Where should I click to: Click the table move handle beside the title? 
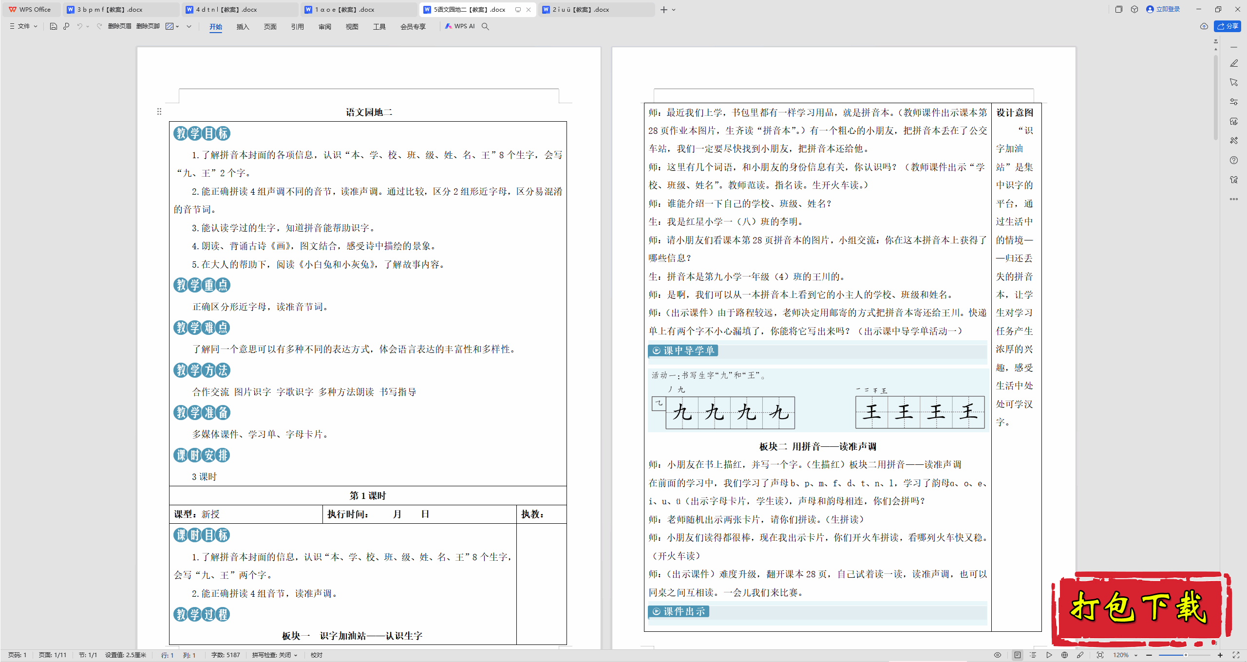159,111
